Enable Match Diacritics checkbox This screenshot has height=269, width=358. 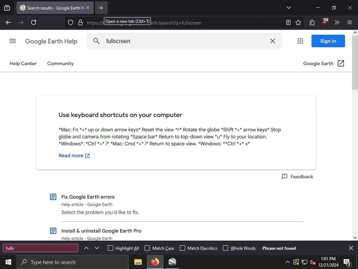[182, 248]
